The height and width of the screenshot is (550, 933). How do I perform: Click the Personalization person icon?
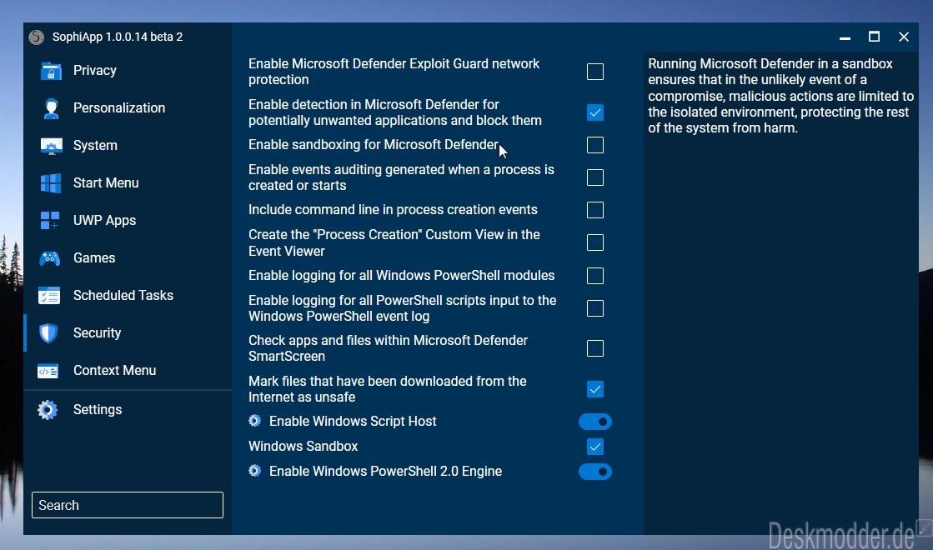(x=51, y=108)
